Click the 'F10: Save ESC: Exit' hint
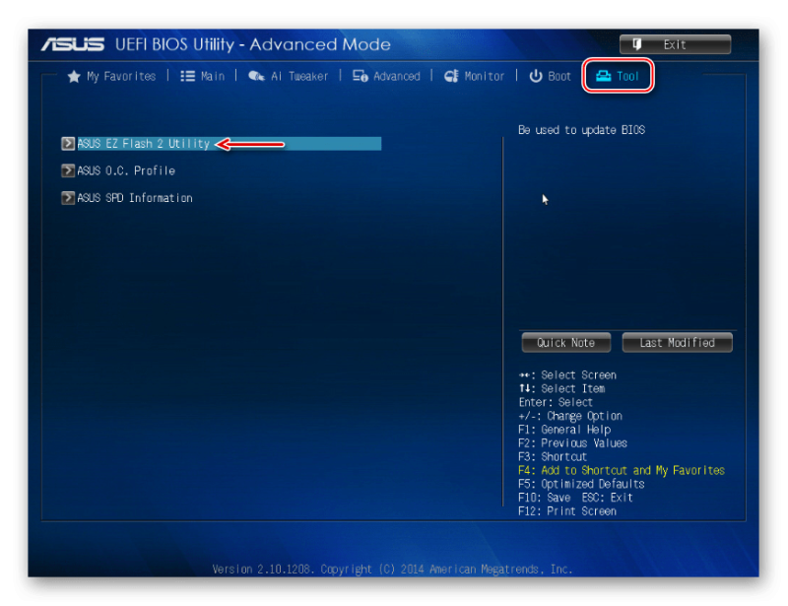 (575, 498)
